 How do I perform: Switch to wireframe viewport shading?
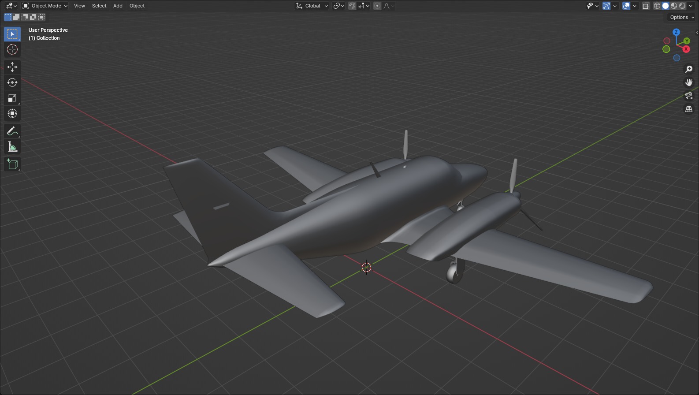657,6
